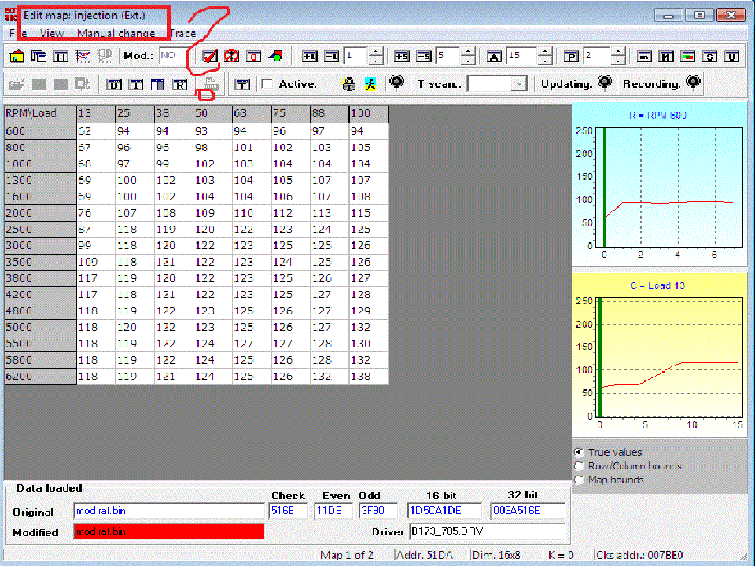Open the Manual change menu
The image size is (755, 566).
point(116,34)
